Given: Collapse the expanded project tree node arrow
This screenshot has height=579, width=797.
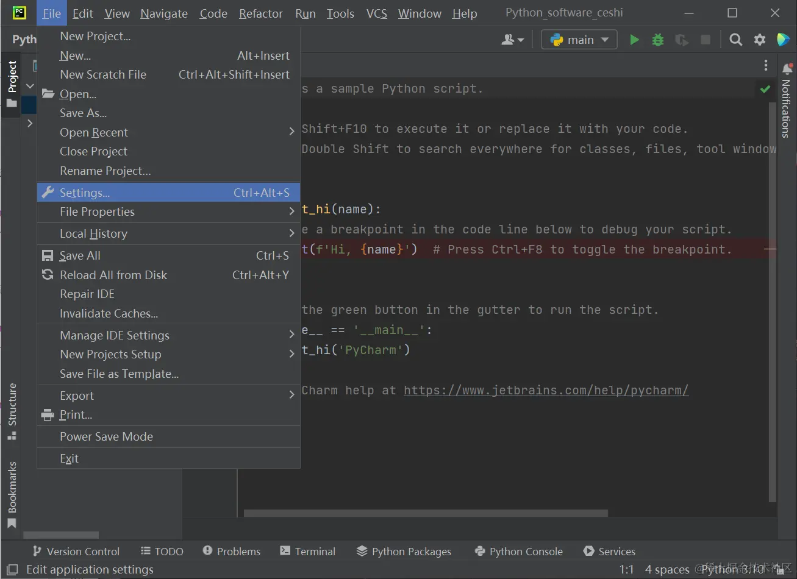Looking at the screenshot, I should (x=29, y=86).
